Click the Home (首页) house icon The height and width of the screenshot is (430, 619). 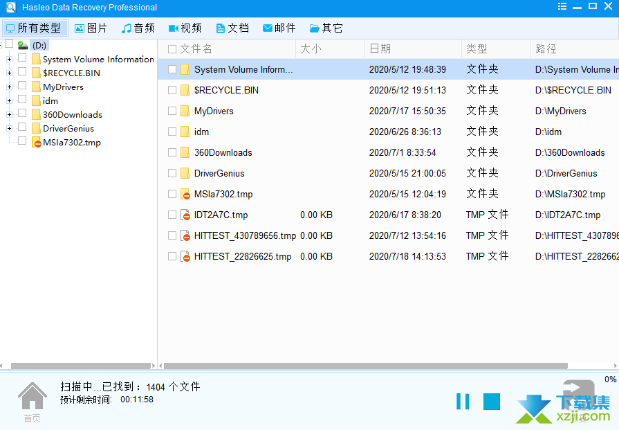point(33,395)
